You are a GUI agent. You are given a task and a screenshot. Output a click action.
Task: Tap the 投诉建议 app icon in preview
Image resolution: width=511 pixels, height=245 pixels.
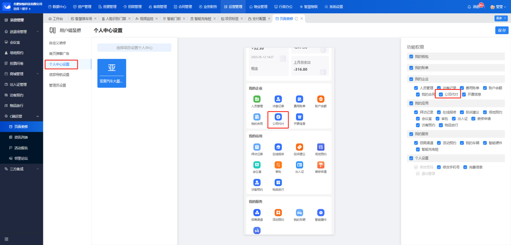(x=299, y=147)
